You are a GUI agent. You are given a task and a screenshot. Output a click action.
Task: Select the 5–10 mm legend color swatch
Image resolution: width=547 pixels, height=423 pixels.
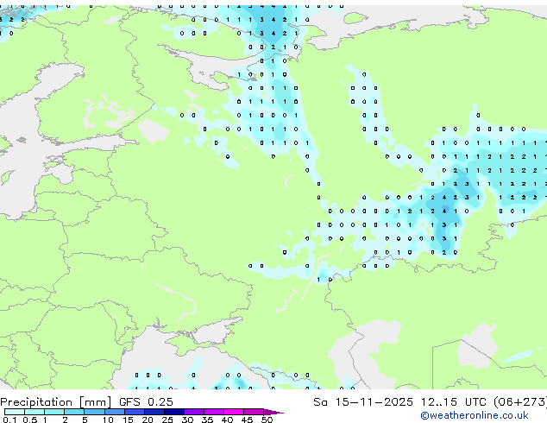[95, 412]
